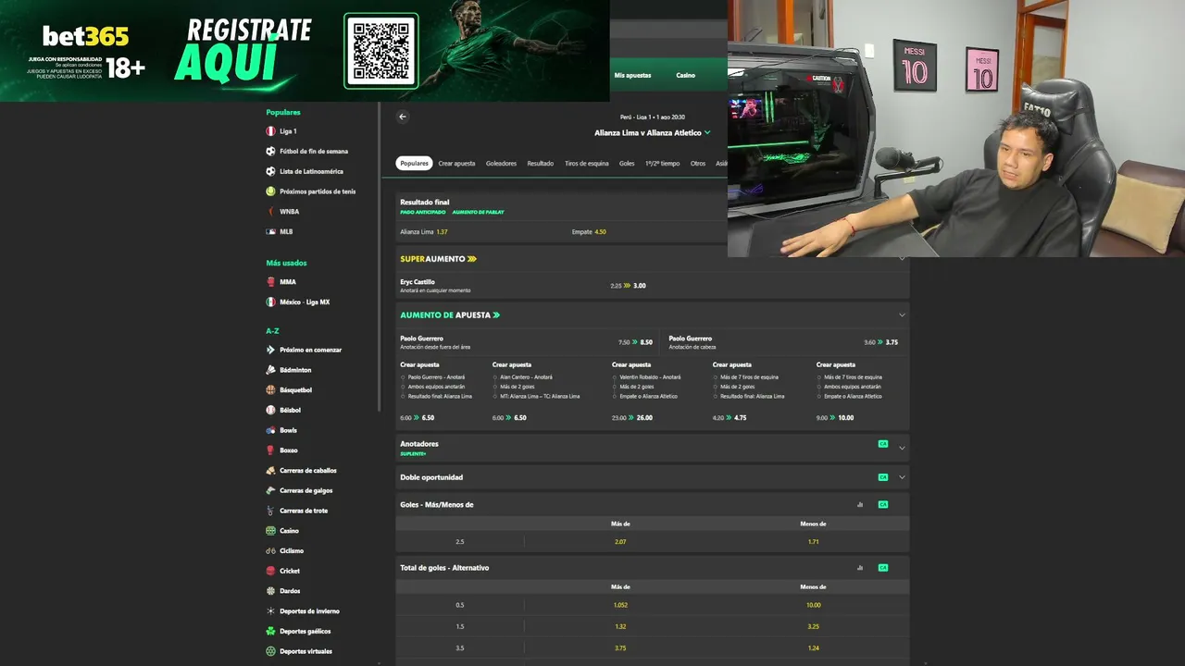Click the Ciclismo bicycle icon
Screen dimensions: 1185x666
click(270, 550)
